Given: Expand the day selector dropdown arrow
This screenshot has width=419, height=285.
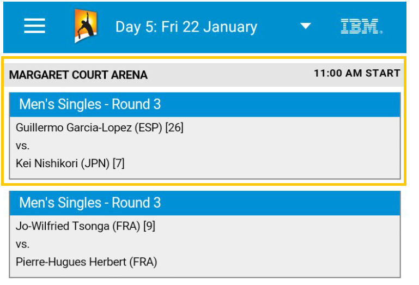Looking at the screenshot, I should click(x=306, y=26).
